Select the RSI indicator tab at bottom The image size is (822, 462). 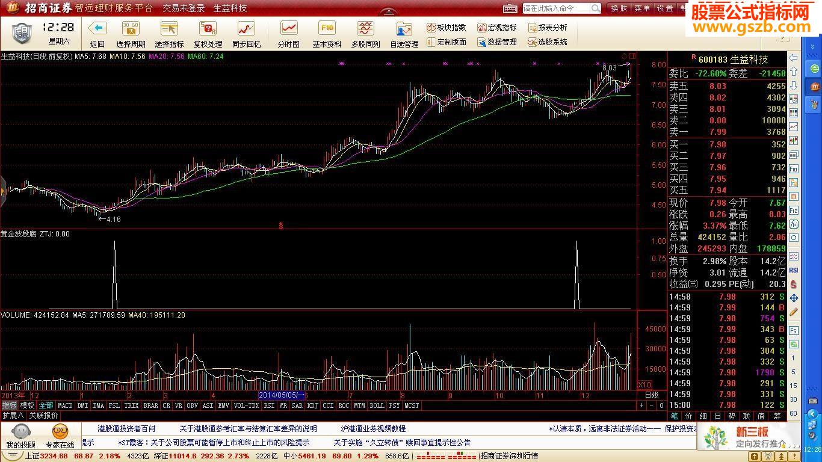269,406
